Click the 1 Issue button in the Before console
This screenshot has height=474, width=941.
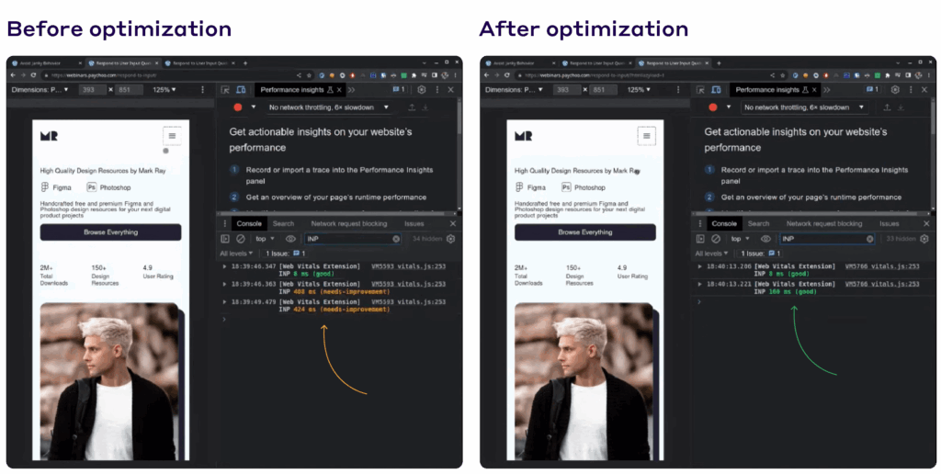(x=286, y=254)
